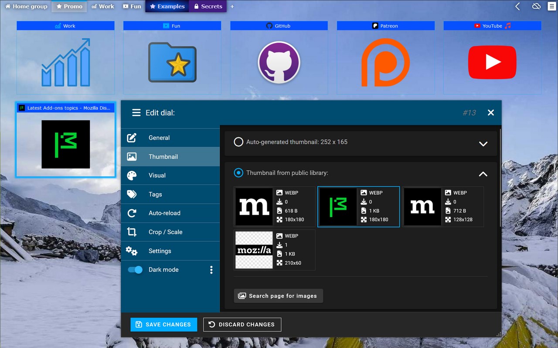Switch to the Home group tab
Screen dimensions: 558x348
click(x=26, y=7)
